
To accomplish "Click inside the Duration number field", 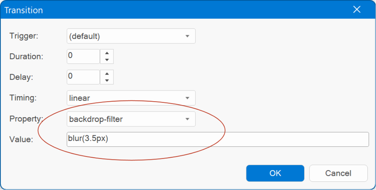I will (83, 56).
